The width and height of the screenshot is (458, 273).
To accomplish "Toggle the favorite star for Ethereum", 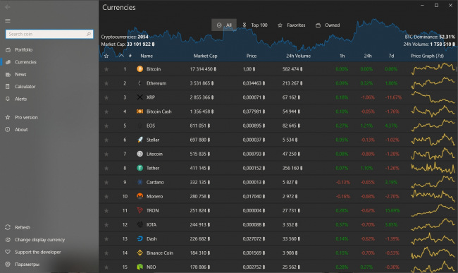I will point(106,83).
